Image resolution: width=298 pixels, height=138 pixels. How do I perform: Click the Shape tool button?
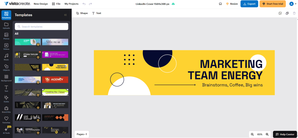coord(82,13)
